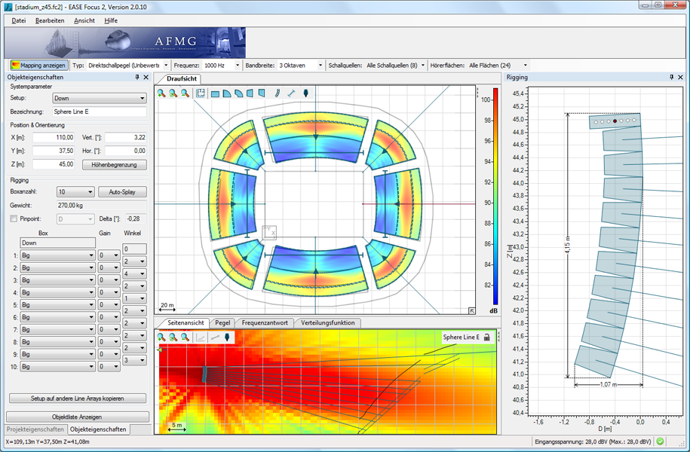Click Setup auf andere Line Arrays kopieren
The width and height of the screenshot is (690, 452).
point(78,398)
